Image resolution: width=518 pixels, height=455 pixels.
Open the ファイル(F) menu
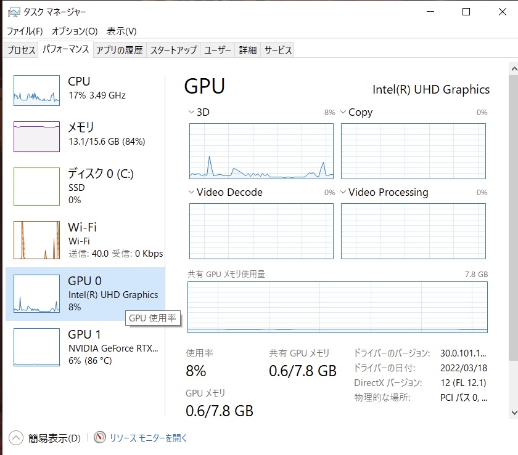click(25, 31)
